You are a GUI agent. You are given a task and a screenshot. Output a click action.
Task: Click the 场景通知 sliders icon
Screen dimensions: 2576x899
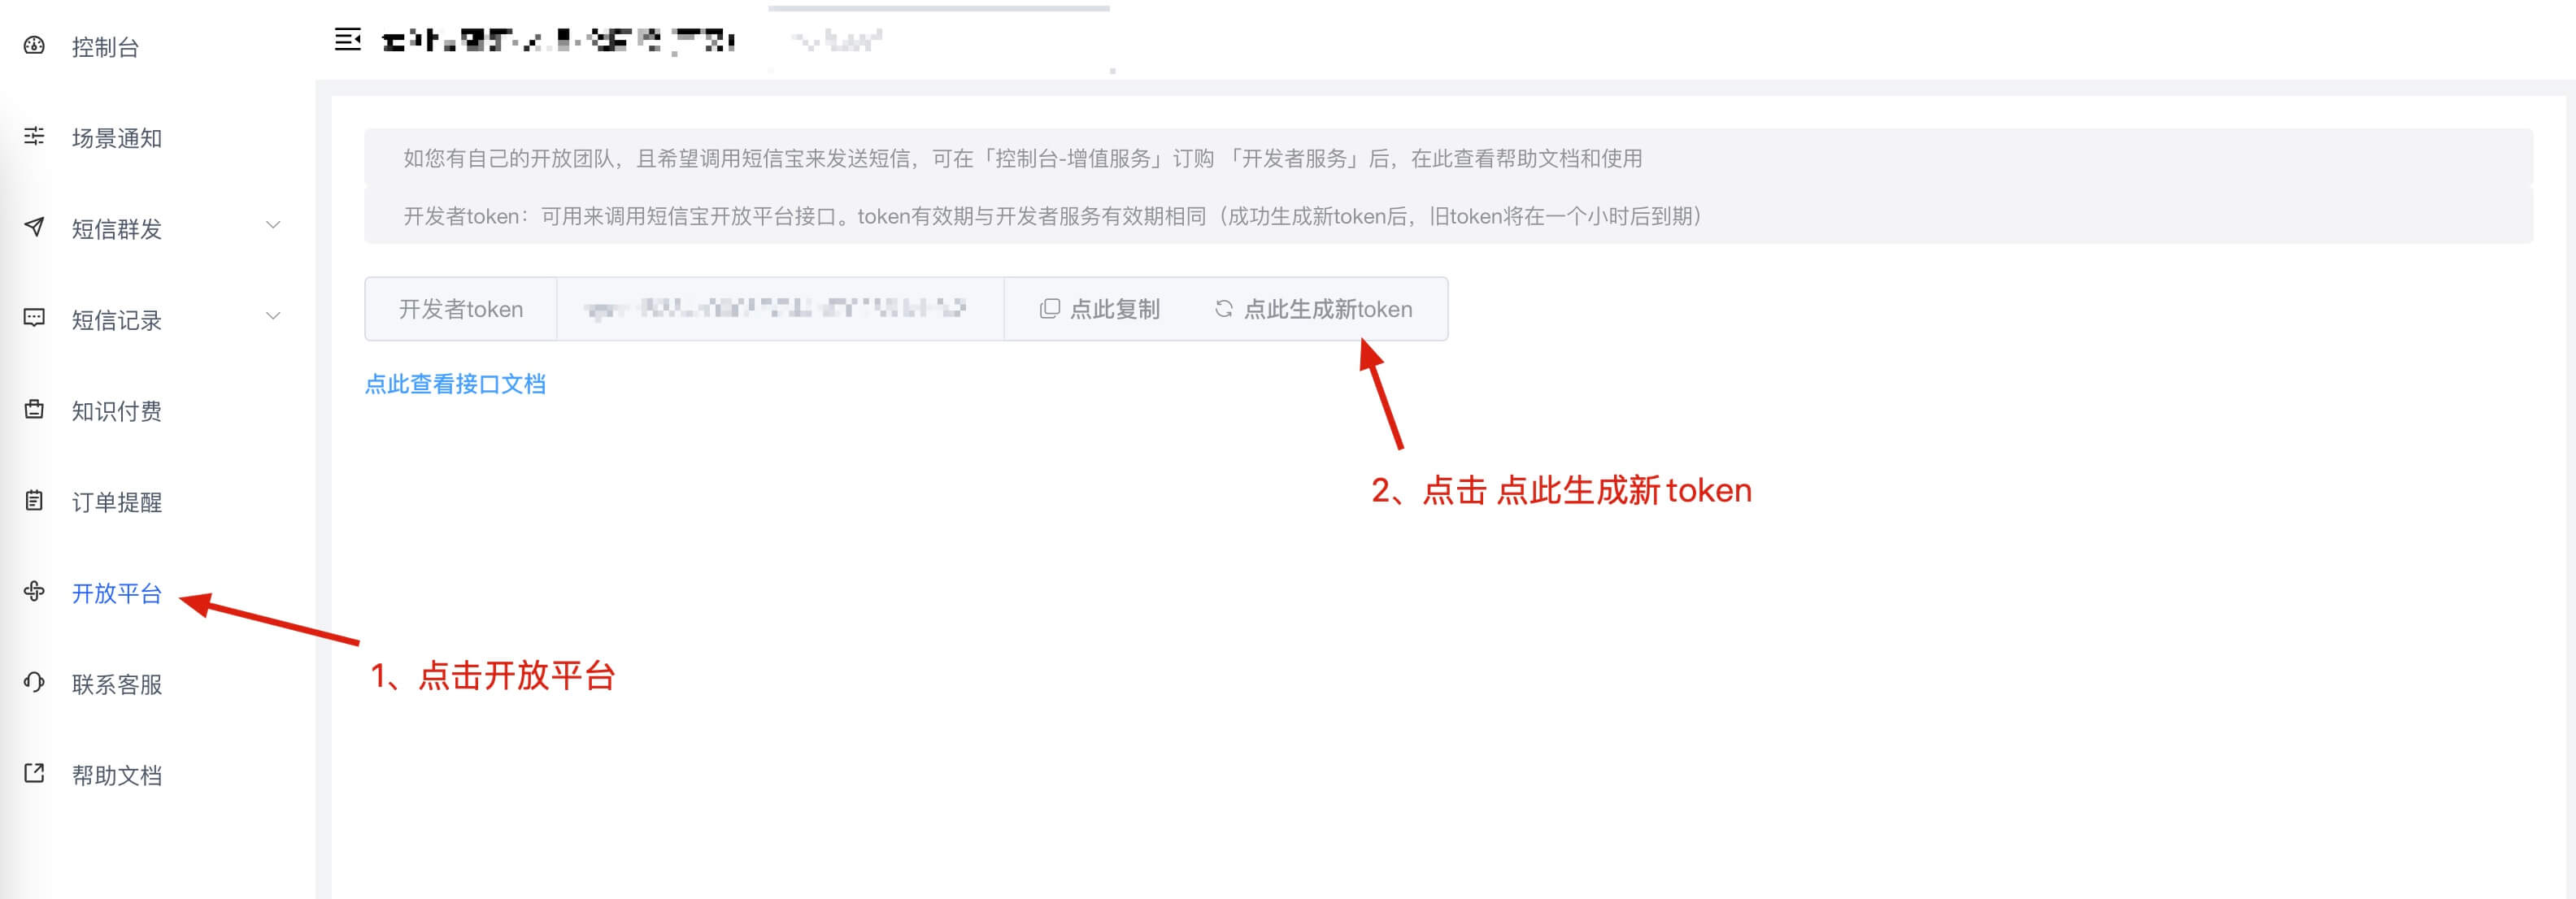pos(34,136)
